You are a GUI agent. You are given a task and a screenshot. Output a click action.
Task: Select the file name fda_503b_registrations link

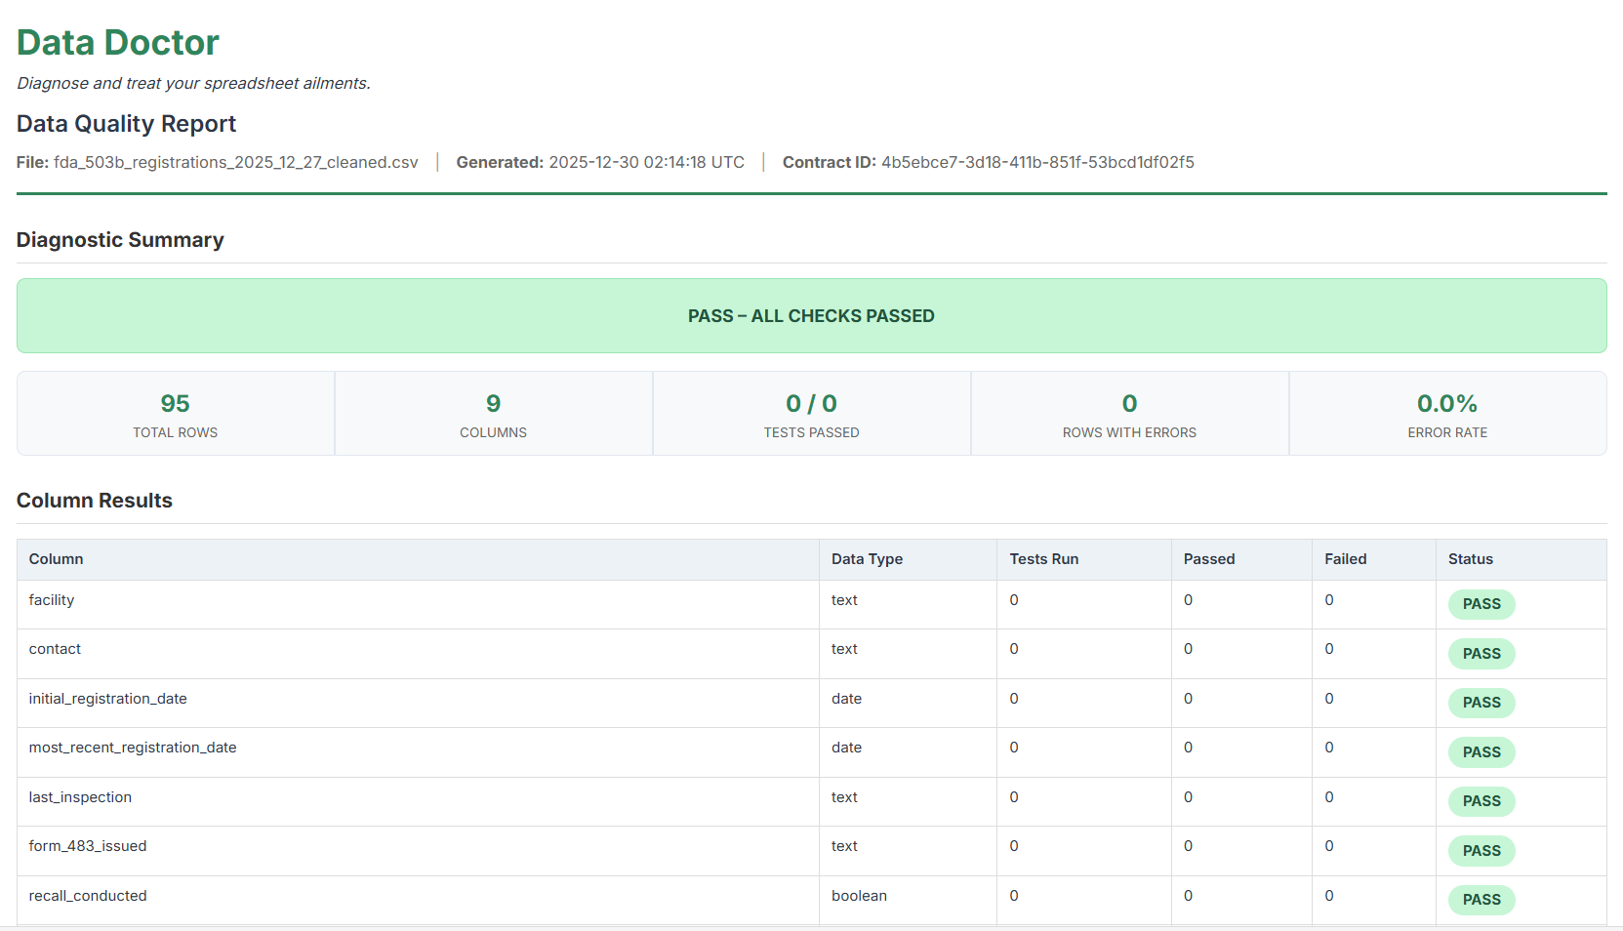[236, 162]
